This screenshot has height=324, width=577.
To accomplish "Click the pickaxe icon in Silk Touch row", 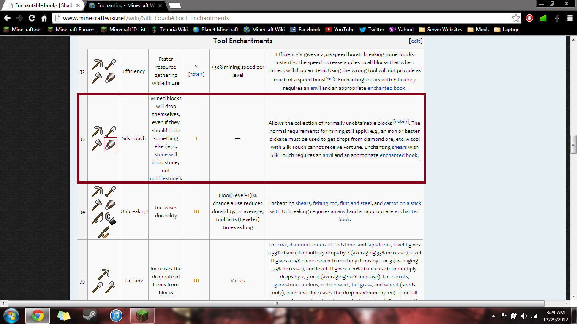I will click(x=98, y=132).
